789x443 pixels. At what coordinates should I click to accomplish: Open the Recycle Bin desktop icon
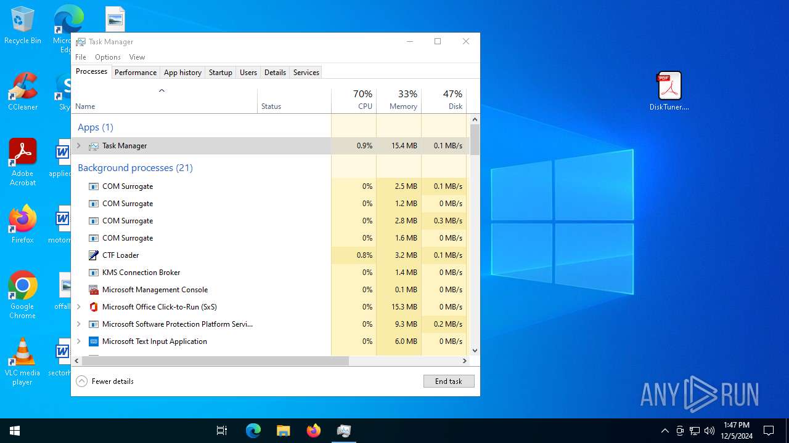[23, 26]
